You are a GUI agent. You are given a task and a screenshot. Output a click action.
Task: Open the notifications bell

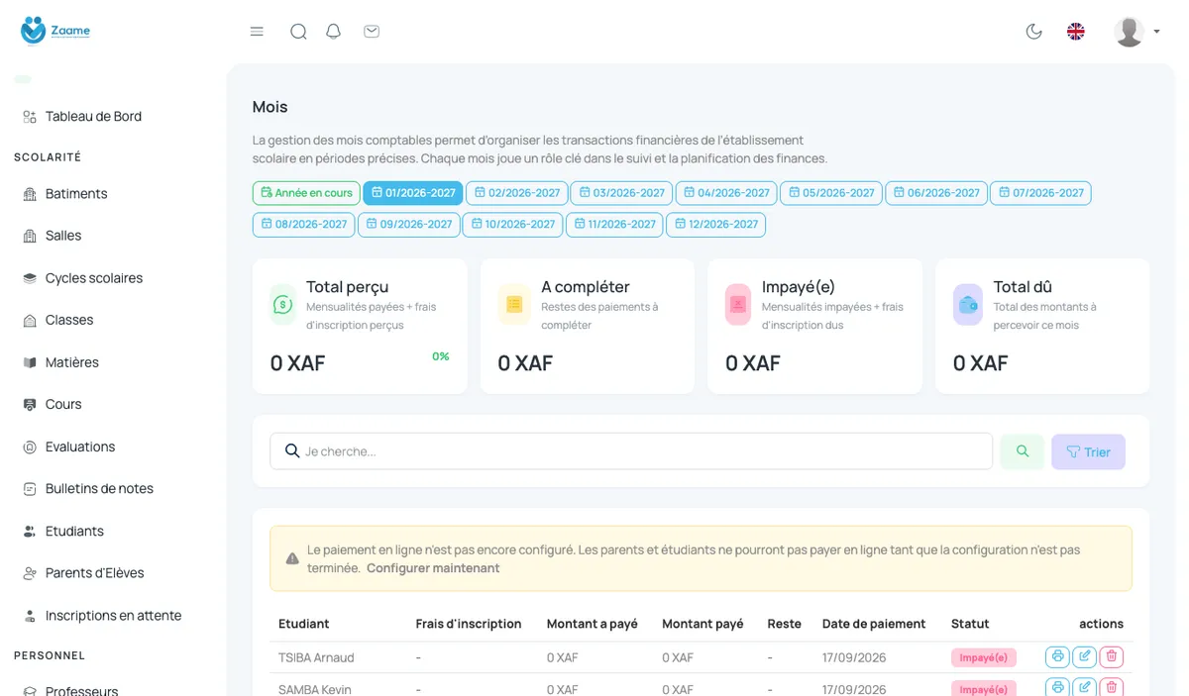point(334,32)
